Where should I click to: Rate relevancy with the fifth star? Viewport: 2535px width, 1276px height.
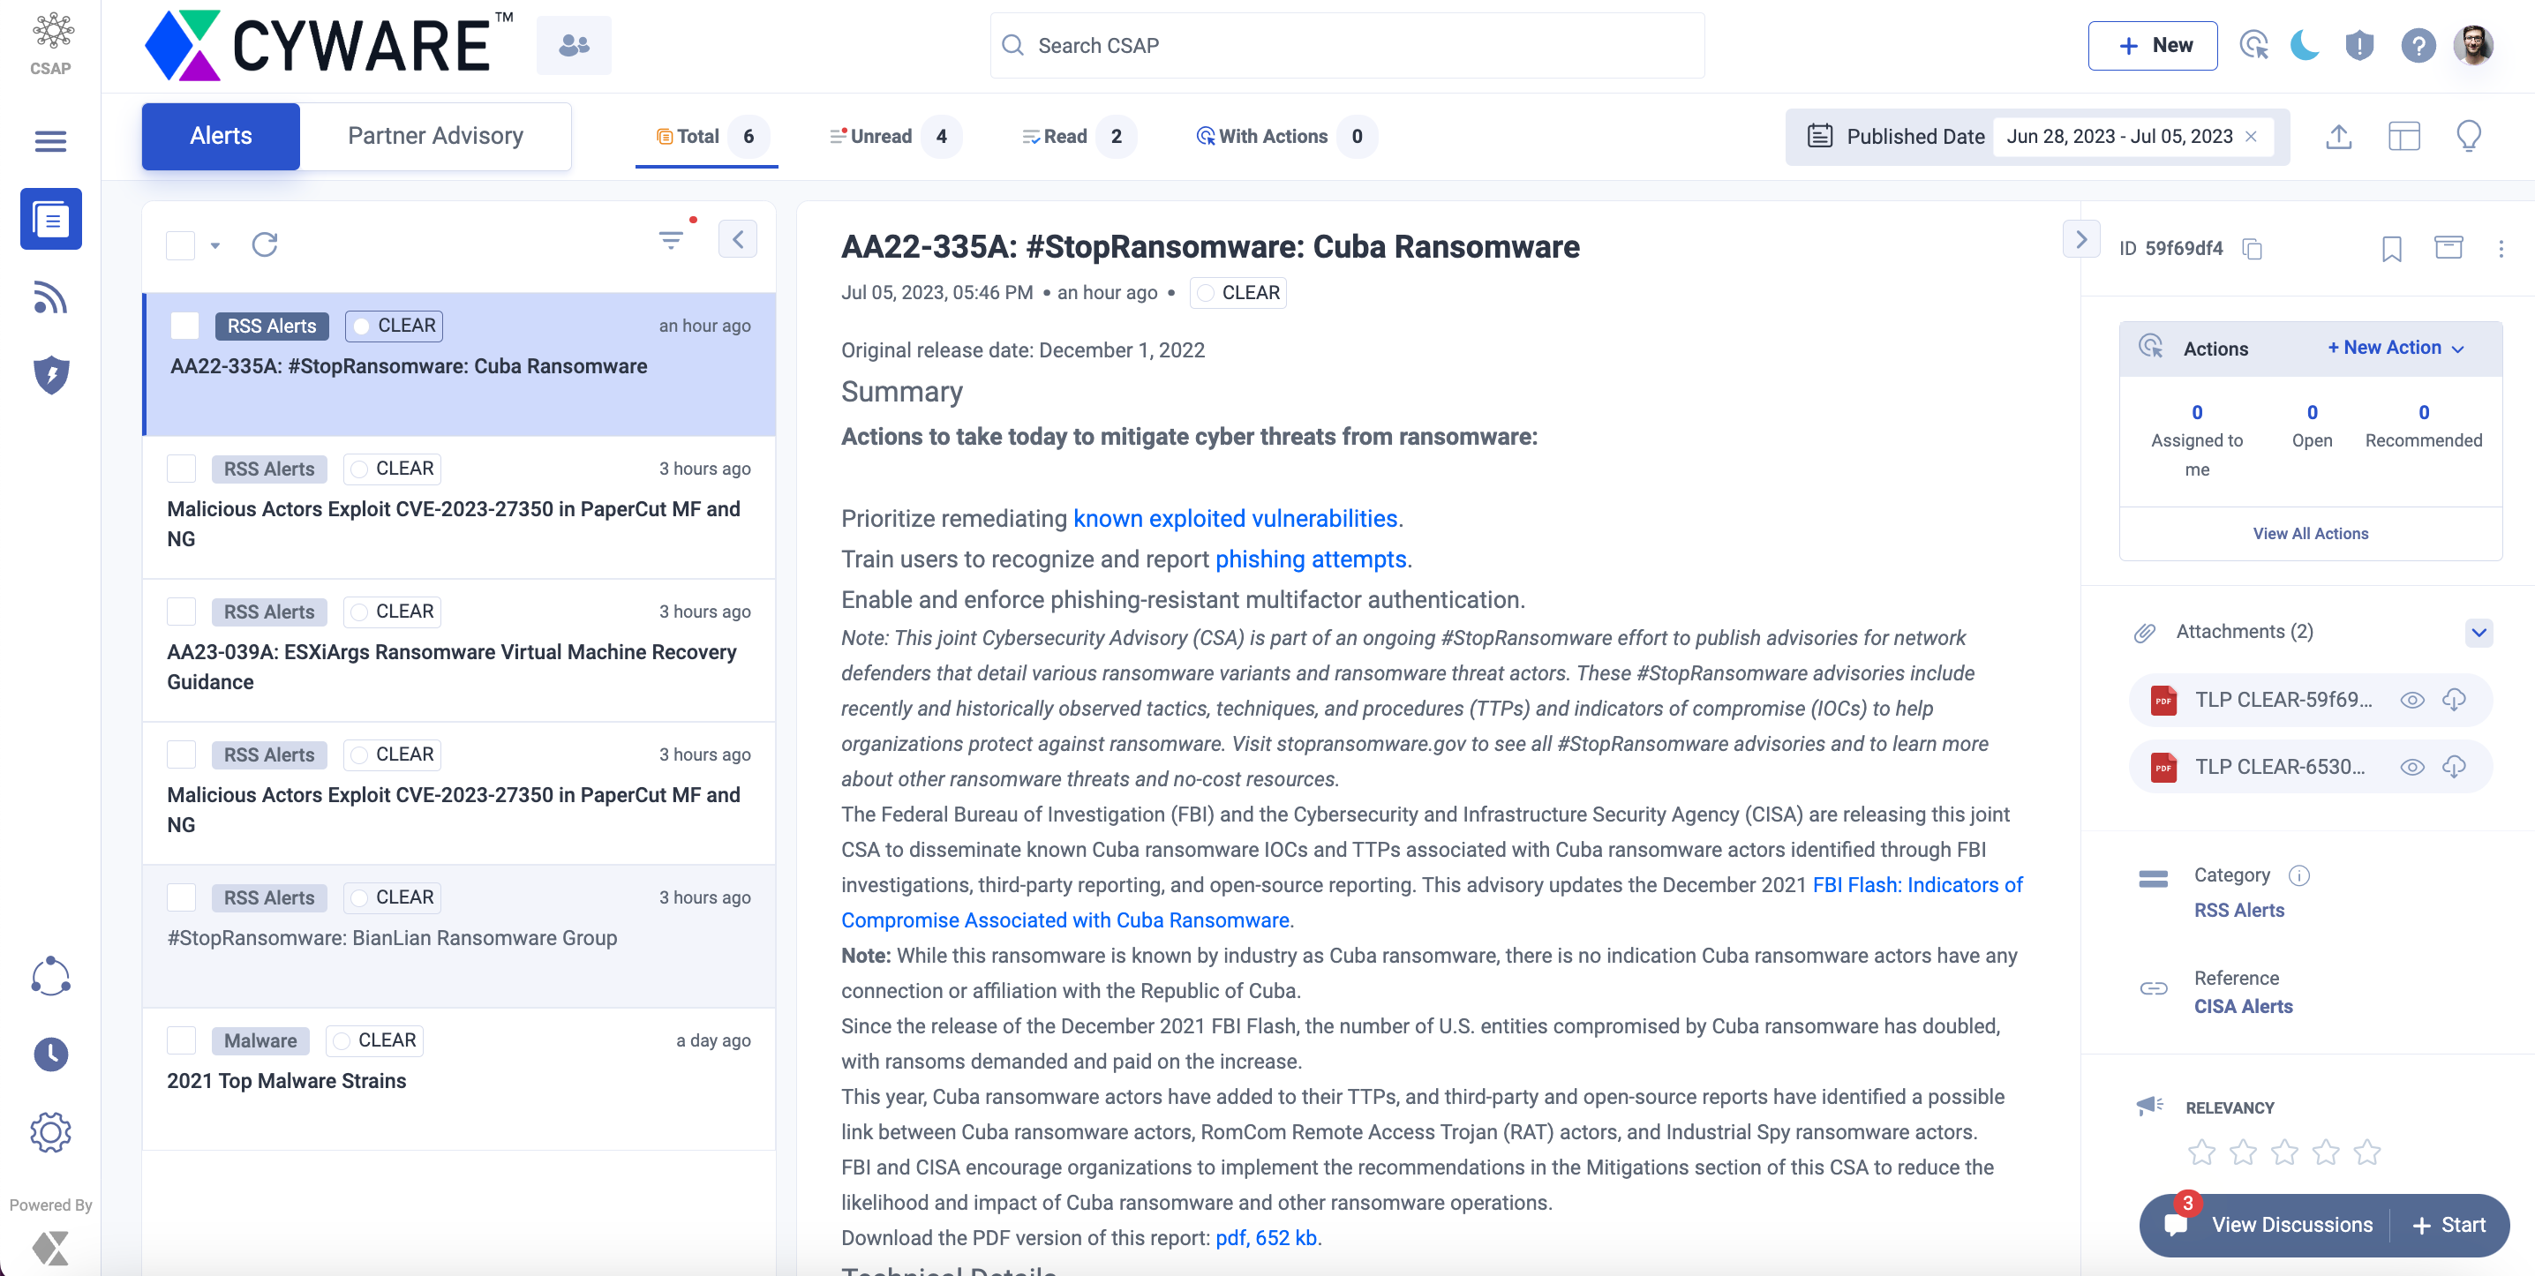coord(2366,1152)
